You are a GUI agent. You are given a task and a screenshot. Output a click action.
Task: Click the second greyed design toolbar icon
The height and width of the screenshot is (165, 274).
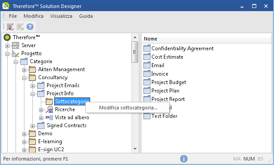[x=20, y=27]
